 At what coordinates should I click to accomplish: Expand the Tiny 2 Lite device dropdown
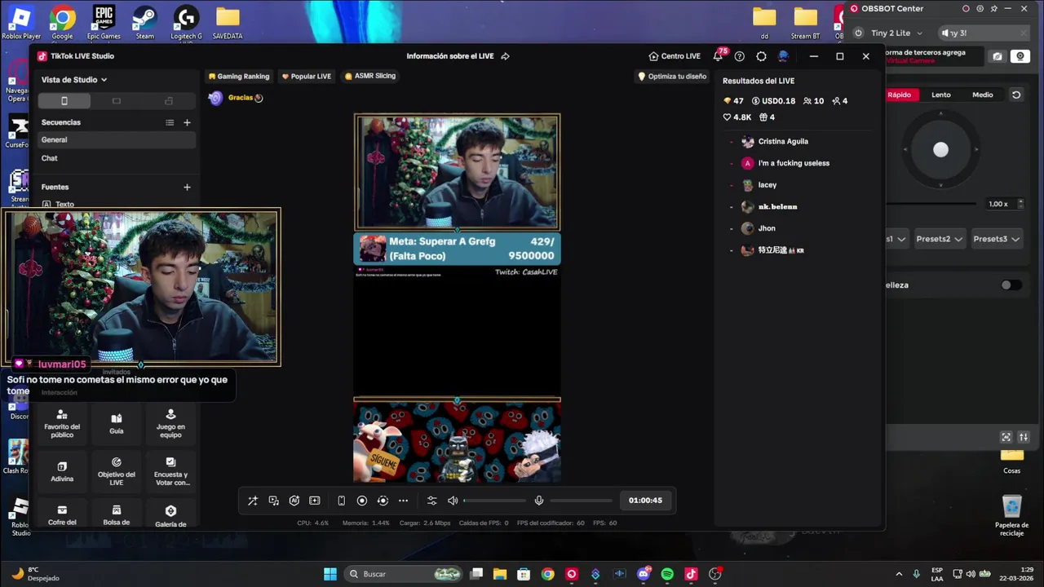920,33
